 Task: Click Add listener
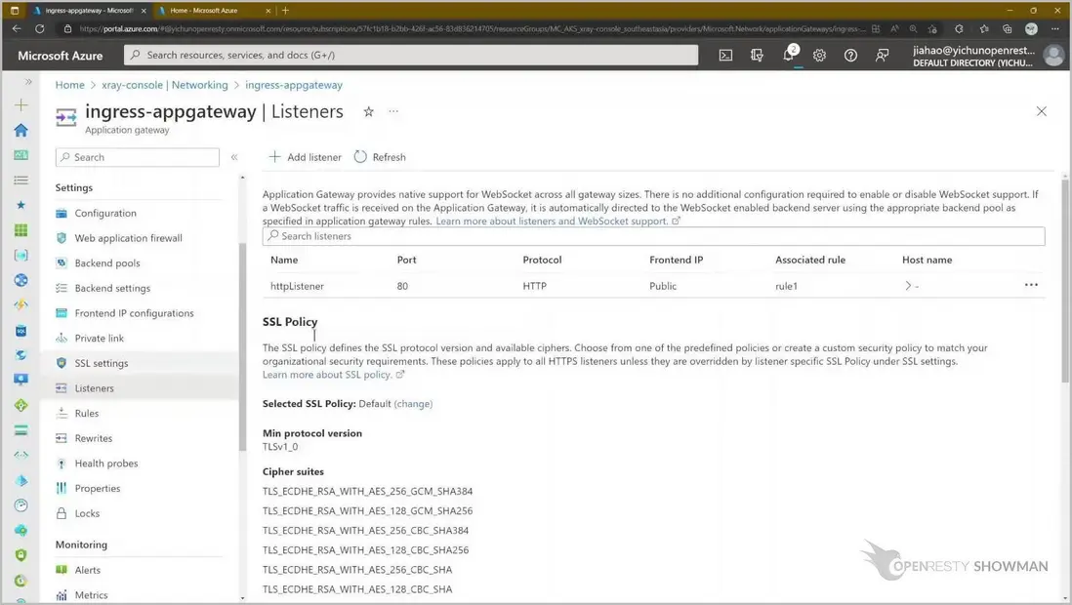(x=305, y=157)
